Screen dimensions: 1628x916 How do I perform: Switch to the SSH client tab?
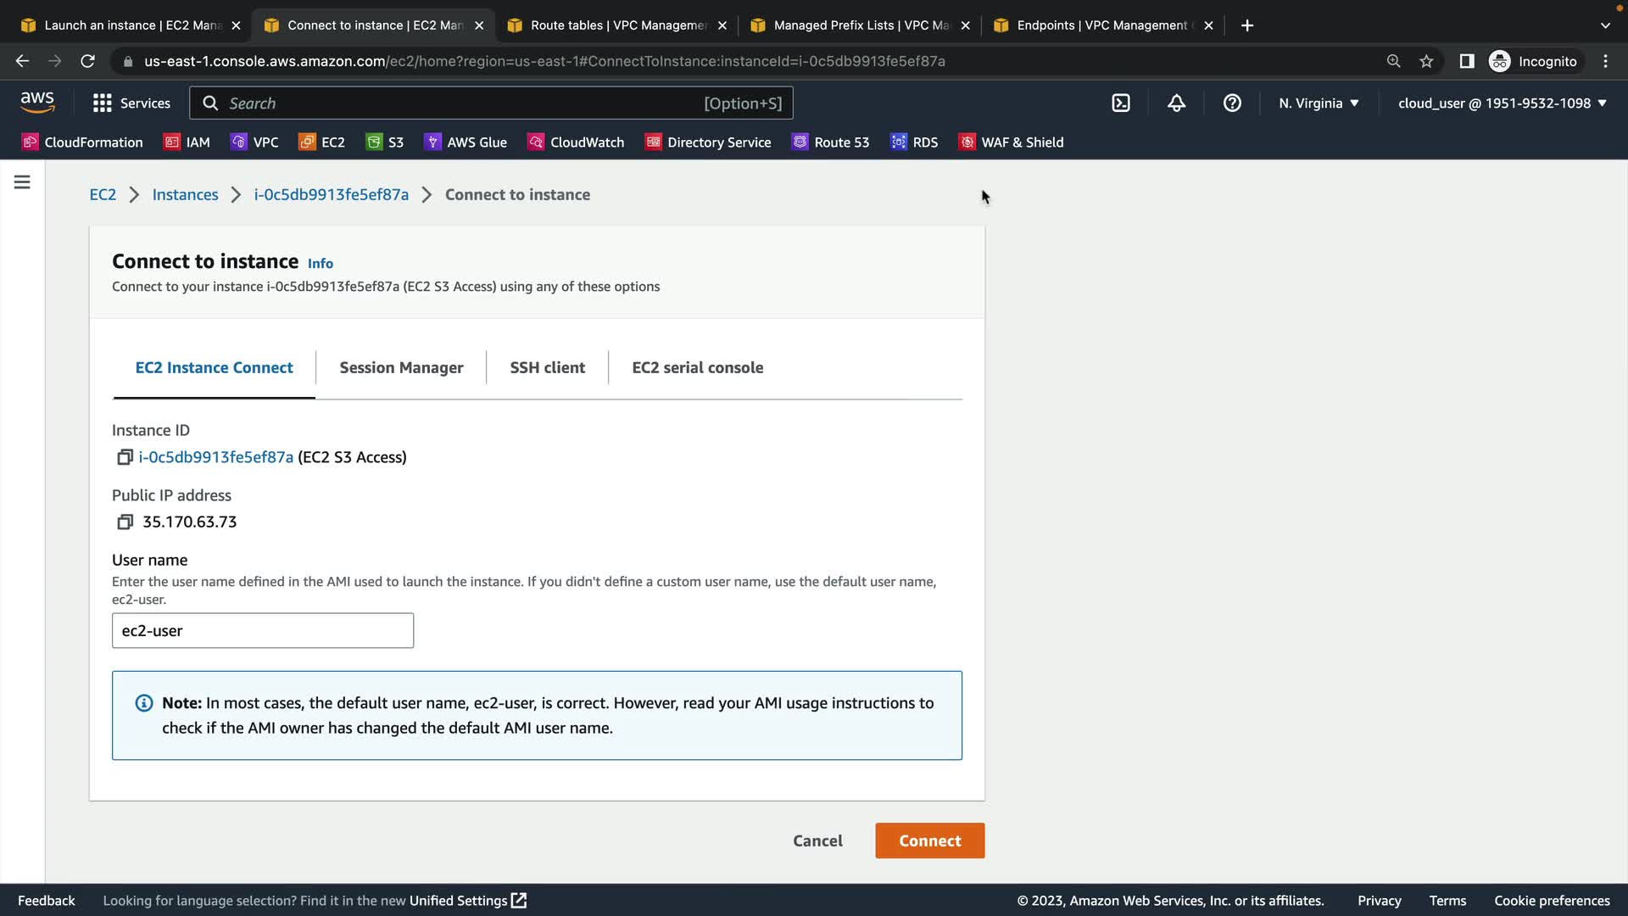tap(547, 367)
